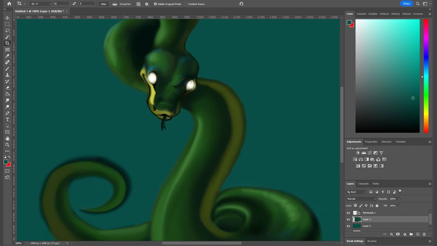Viewport: 437px width, 246px height.
Task: Reset crop with the undo arrow
Action: [x=241, y=4]
